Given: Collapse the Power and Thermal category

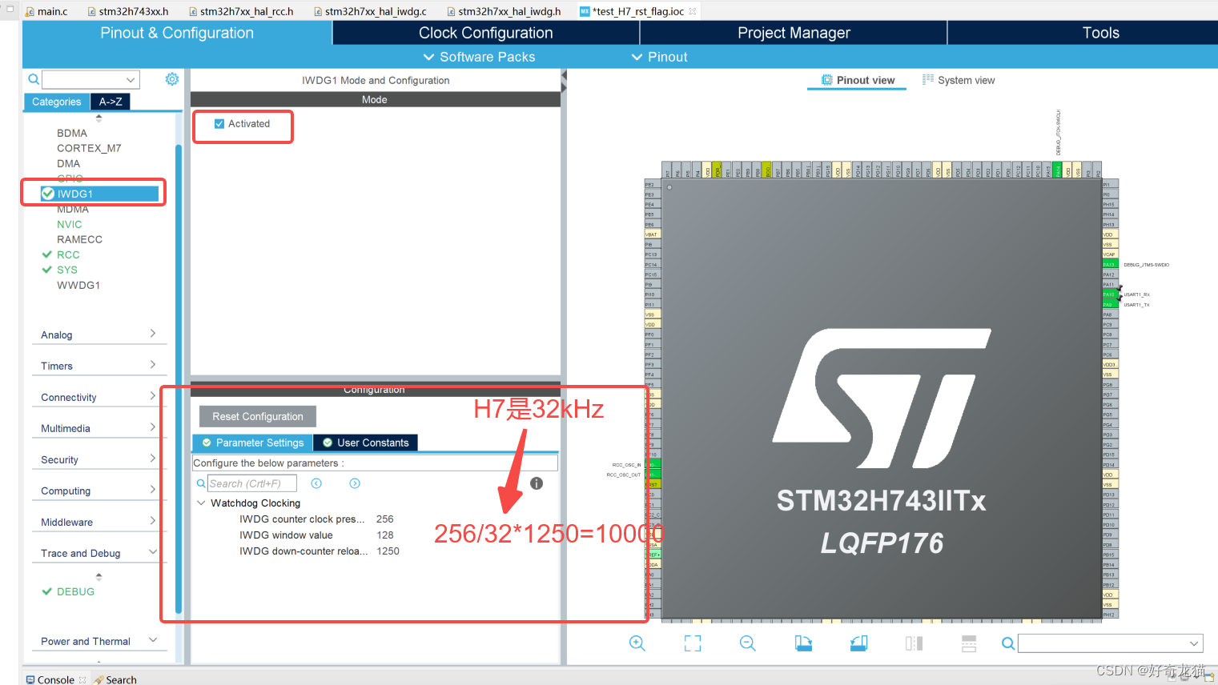Looking at the screenshot, I should [x=99, y=641].
